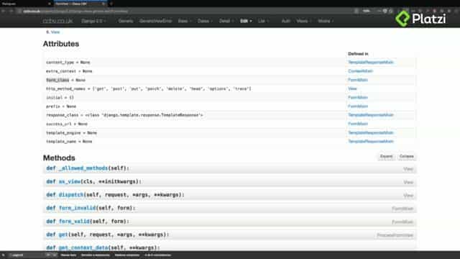The height and width of the screenshot is (259, 460).
Task: Expand the Edit views dropdown
Action: point(246,21)
